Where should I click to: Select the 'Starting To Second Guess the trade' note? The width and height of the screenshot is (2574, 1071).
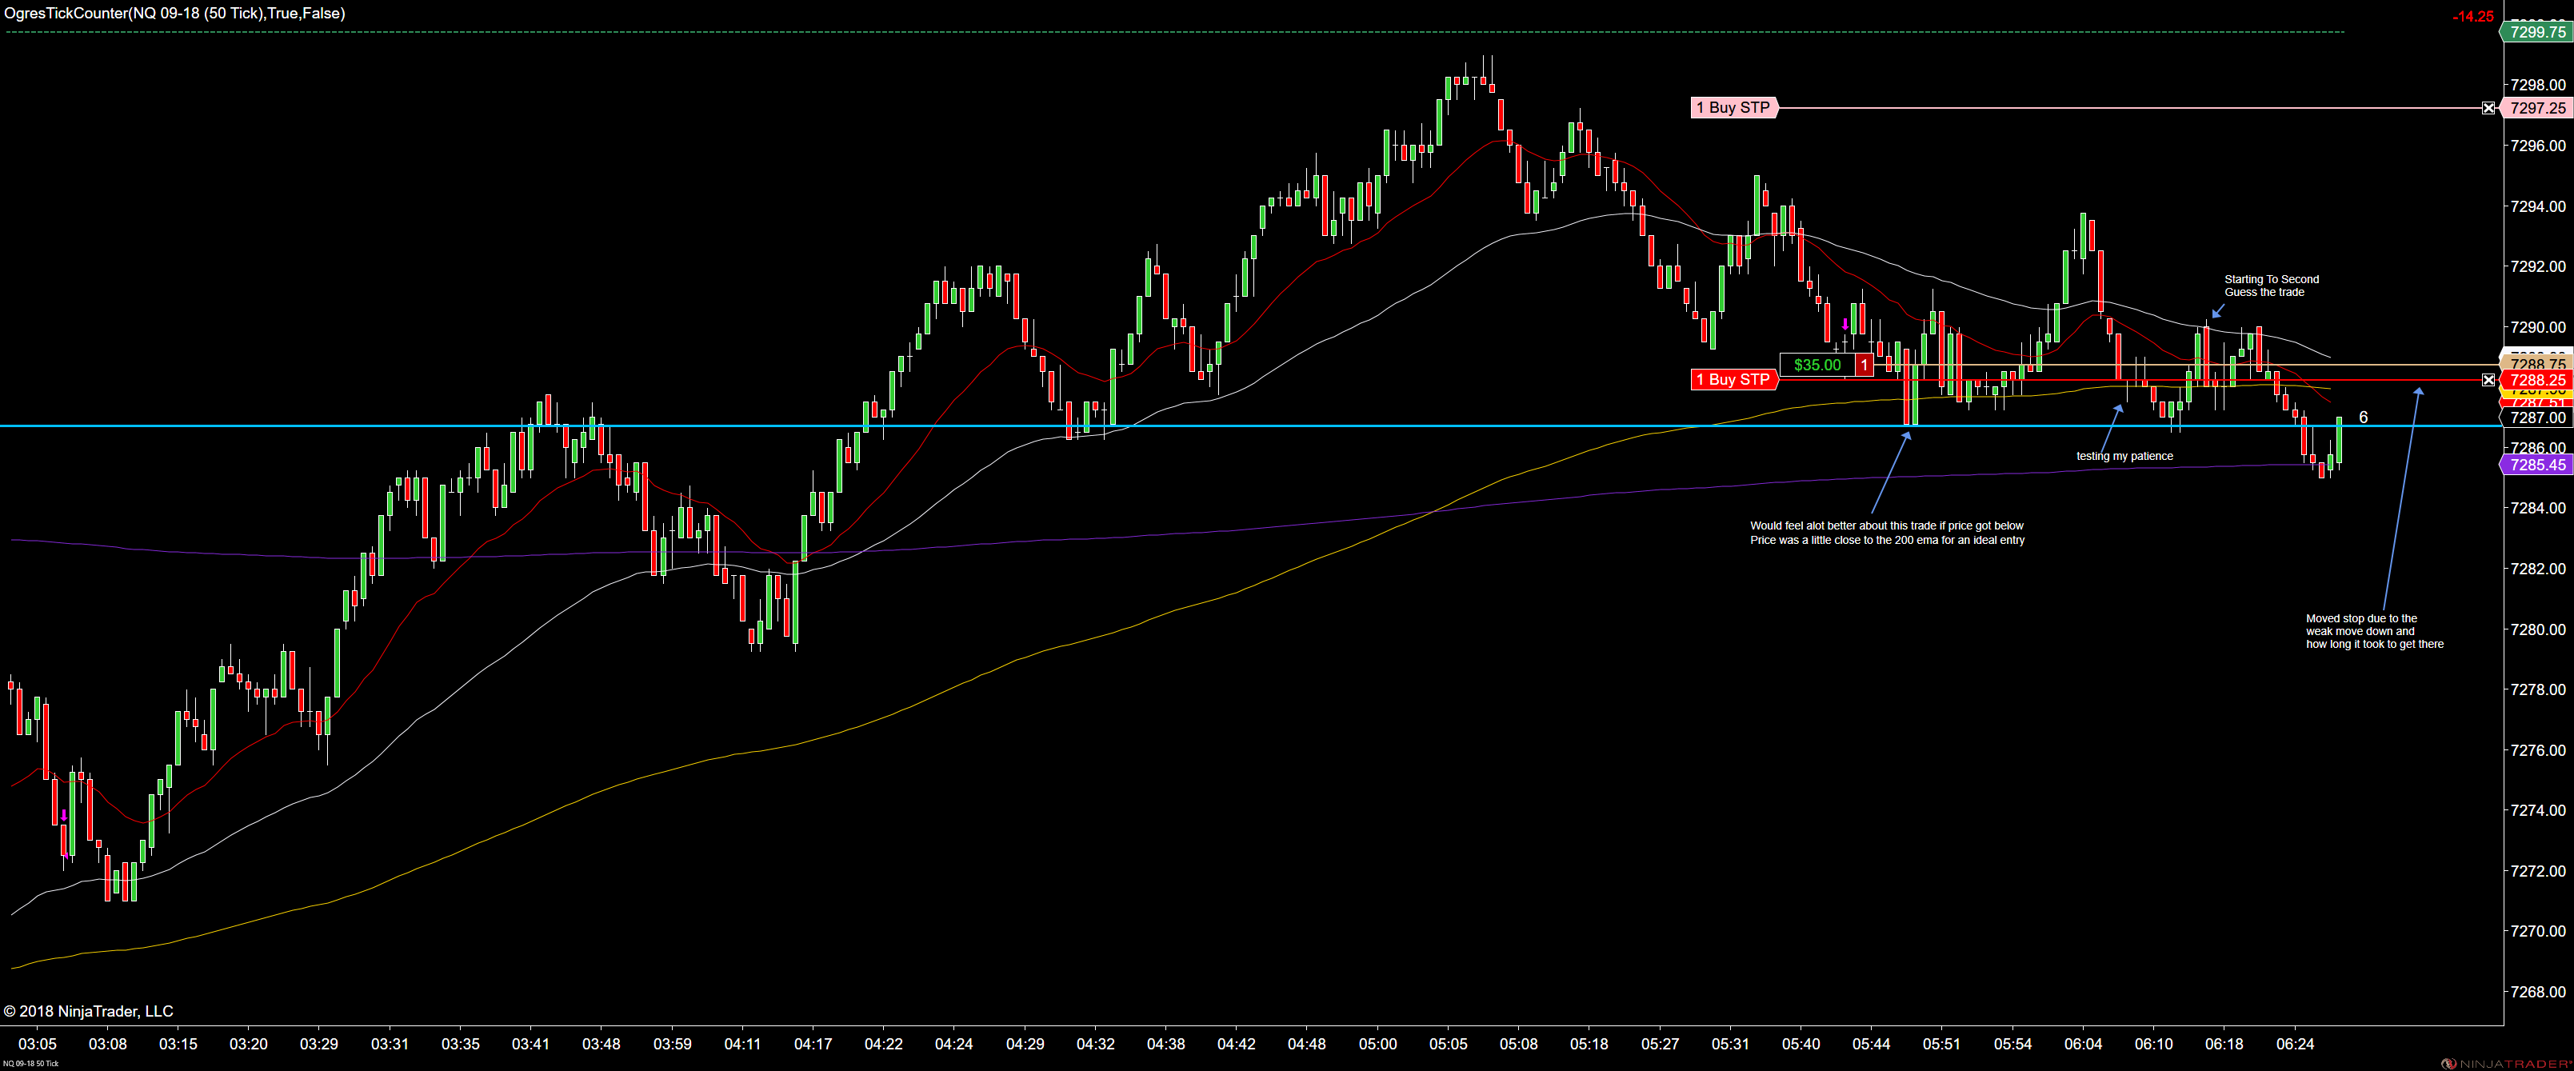[2271, 286]
